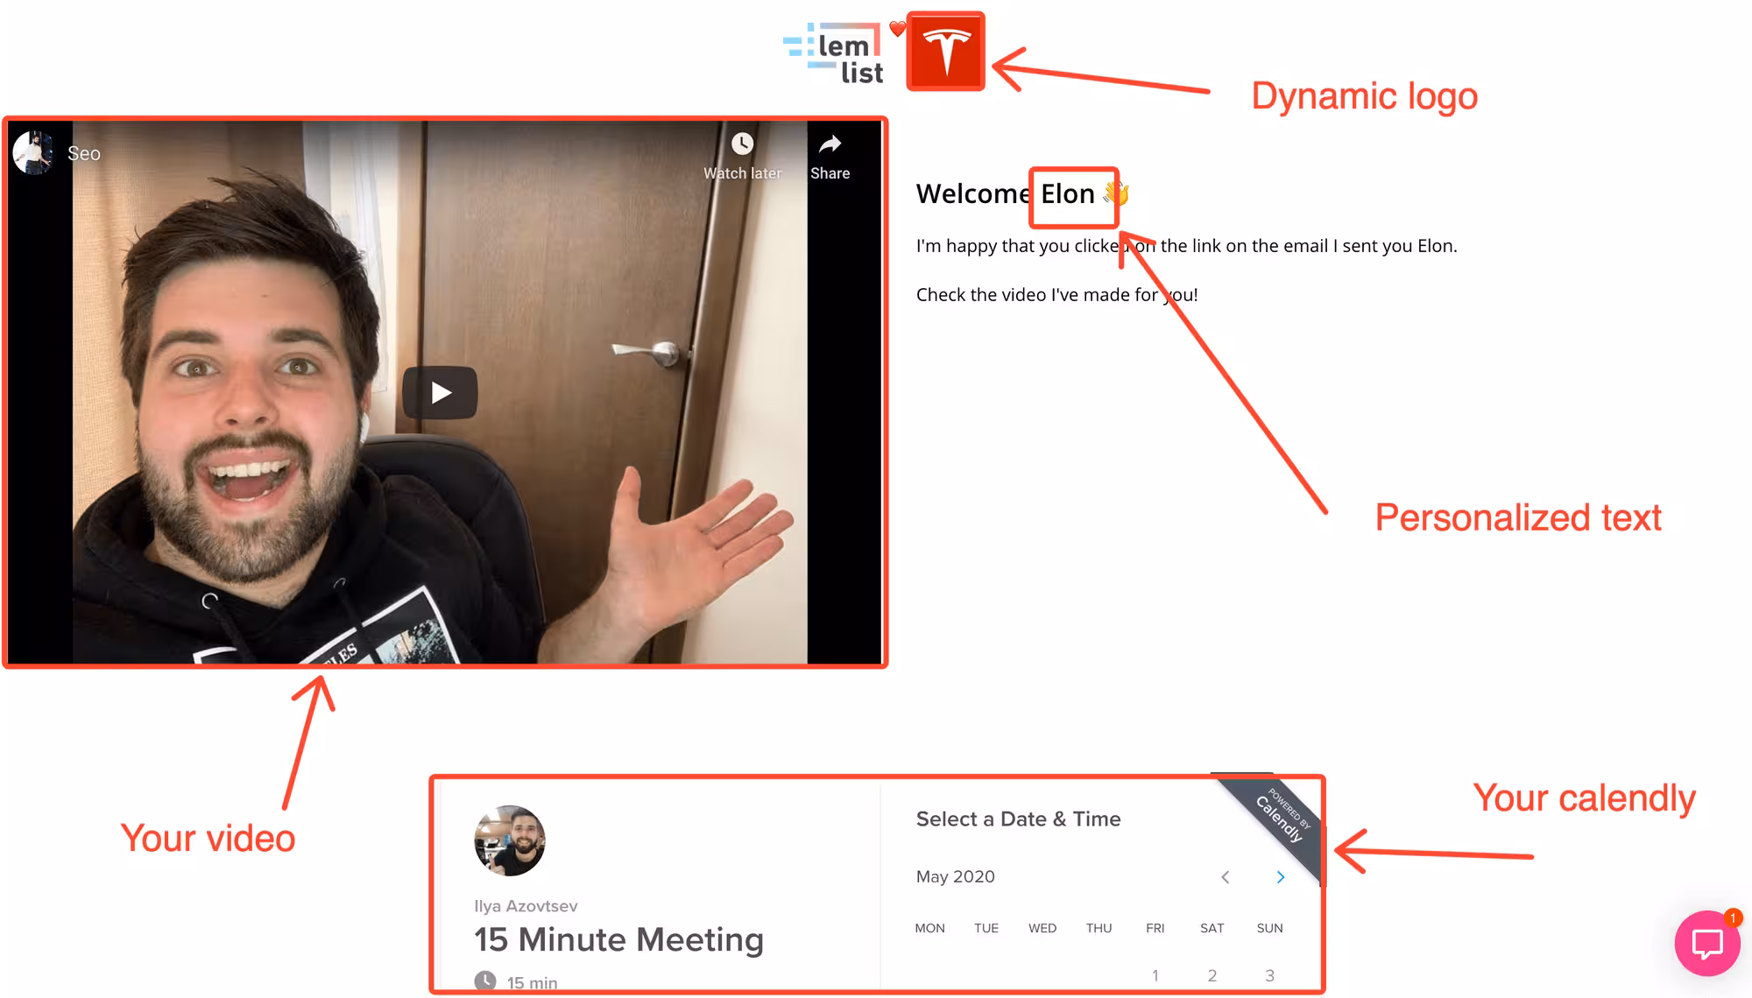Click the Watch later clock icon
1752x998 pixels.
742,144
